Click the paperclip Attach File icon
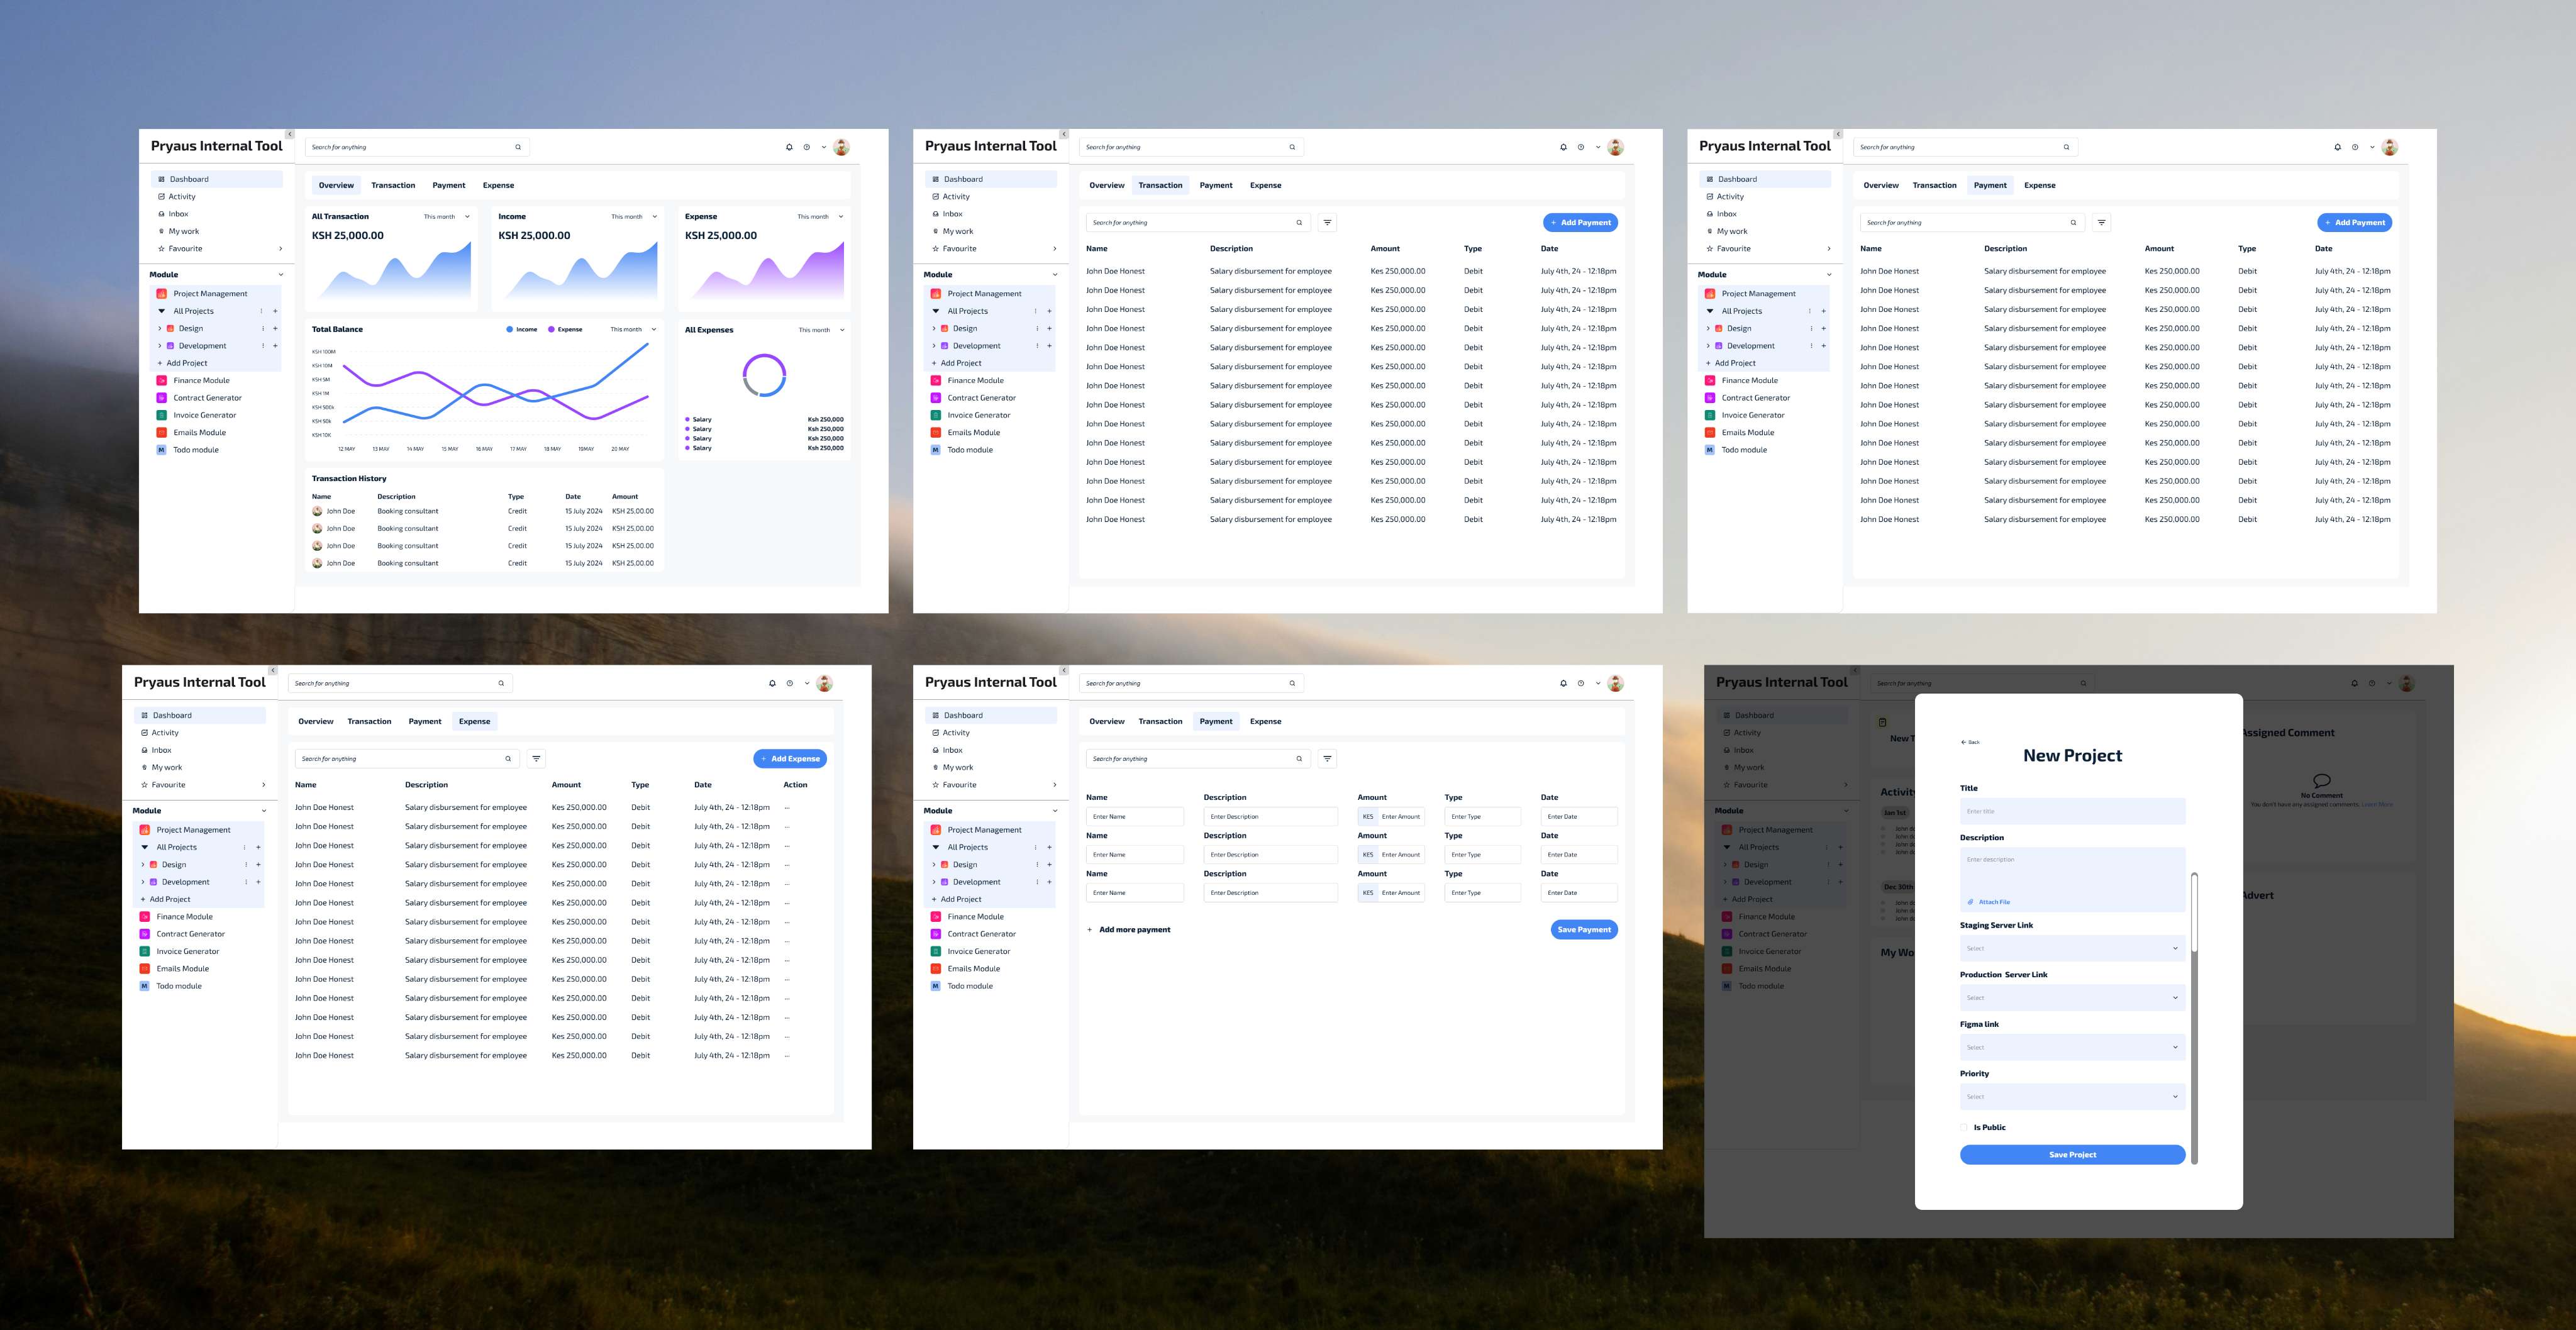The image size is (2576, 1330). tap(1971, 902)
